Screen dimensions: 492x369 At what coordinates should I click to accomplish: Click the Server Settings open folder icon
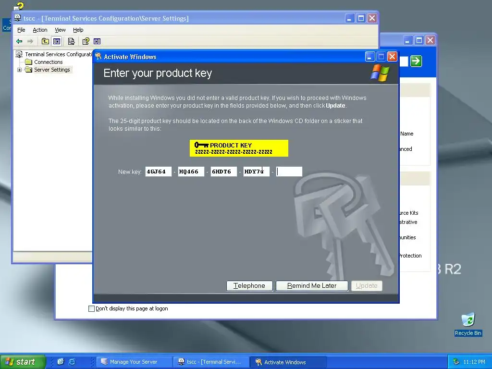28,69
